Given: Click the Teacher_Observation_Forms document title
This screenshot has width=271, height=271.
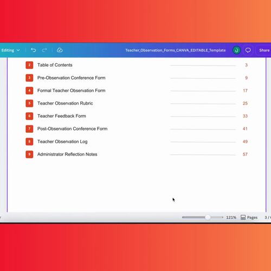Looking at the screenshot, I should 176,50.
